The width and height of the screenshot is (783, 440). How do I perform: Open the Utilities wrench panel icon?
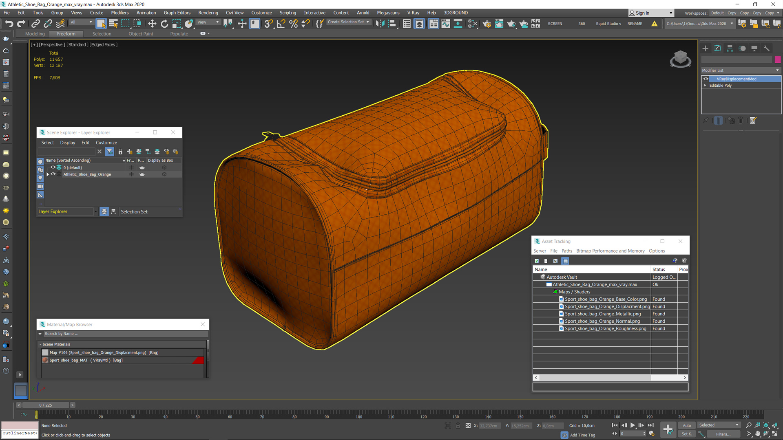(767, 48)
